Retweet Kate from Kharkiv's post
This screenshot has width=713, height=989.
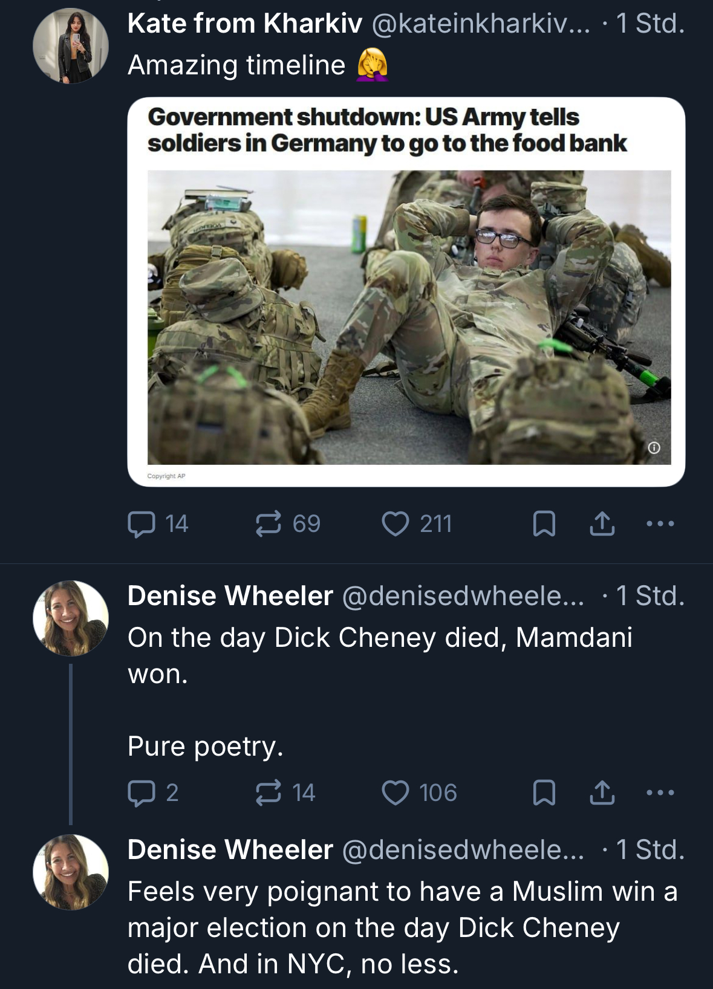[x=269, y=524]
